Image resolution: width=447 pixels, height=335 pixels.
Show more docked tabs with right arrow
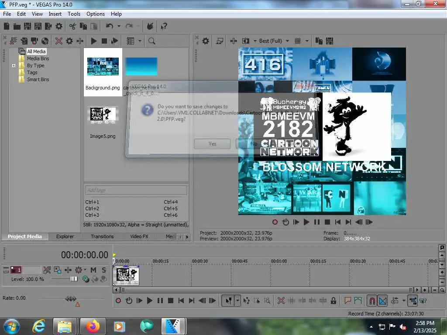[187, 237]
